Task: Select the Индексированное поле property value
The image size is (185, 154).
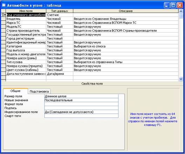Action: point(81,112)
